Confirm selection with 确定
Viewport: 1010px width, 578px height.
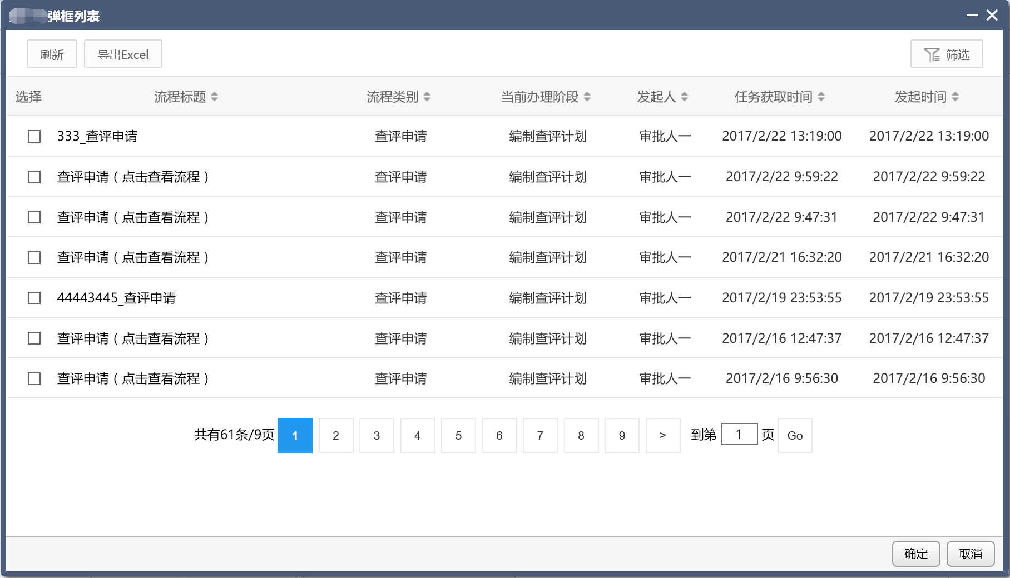pyautogui.click(x=916, y=554)
